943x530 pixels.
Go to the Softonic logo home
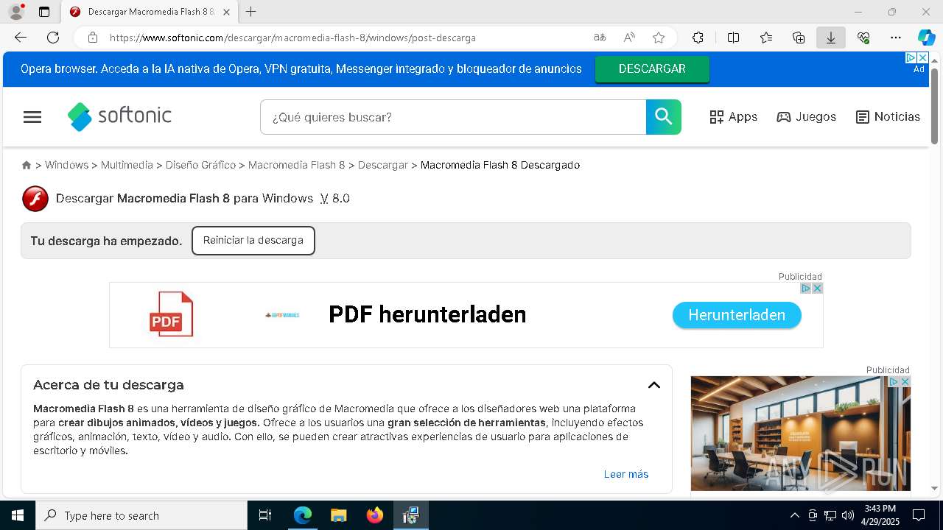coord(119,116)
